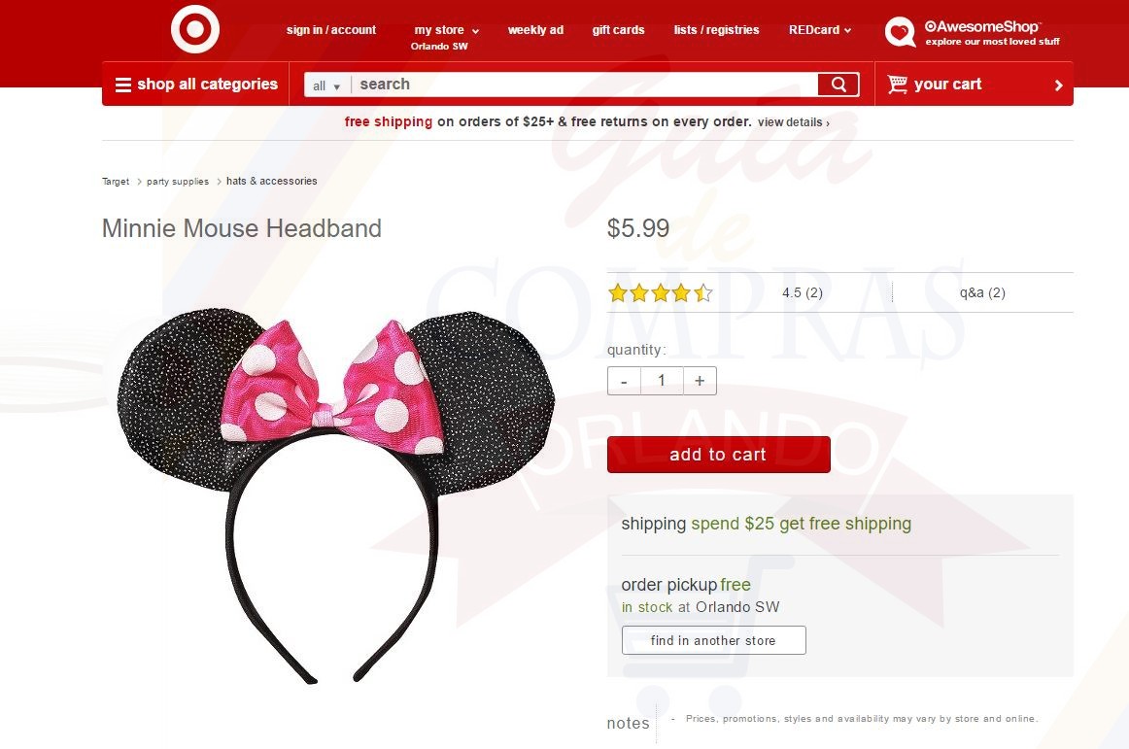This screenshot has height=749, width=1129.
Task: Click the Target bullseye logo
Action: pyautogui.click(x=194, y=29)
